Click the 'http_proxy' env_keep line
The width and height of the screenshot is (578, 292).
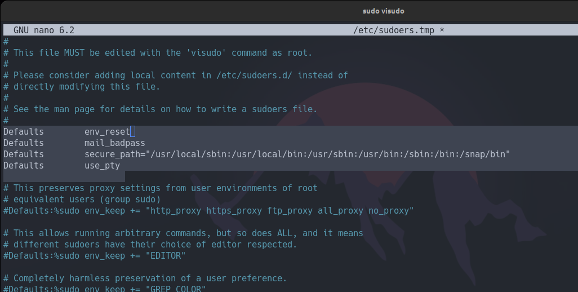(208, 211)
